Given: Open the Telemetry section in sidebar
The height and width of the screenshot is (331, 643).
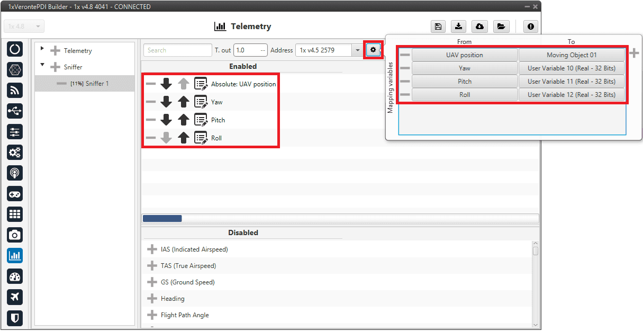Looking at the screenshot, I should tap(15, 255).
